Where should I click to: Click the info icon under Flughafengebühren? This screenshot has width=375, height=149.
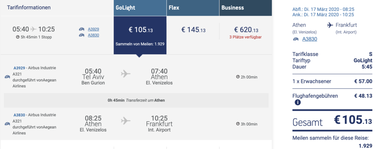298,103
